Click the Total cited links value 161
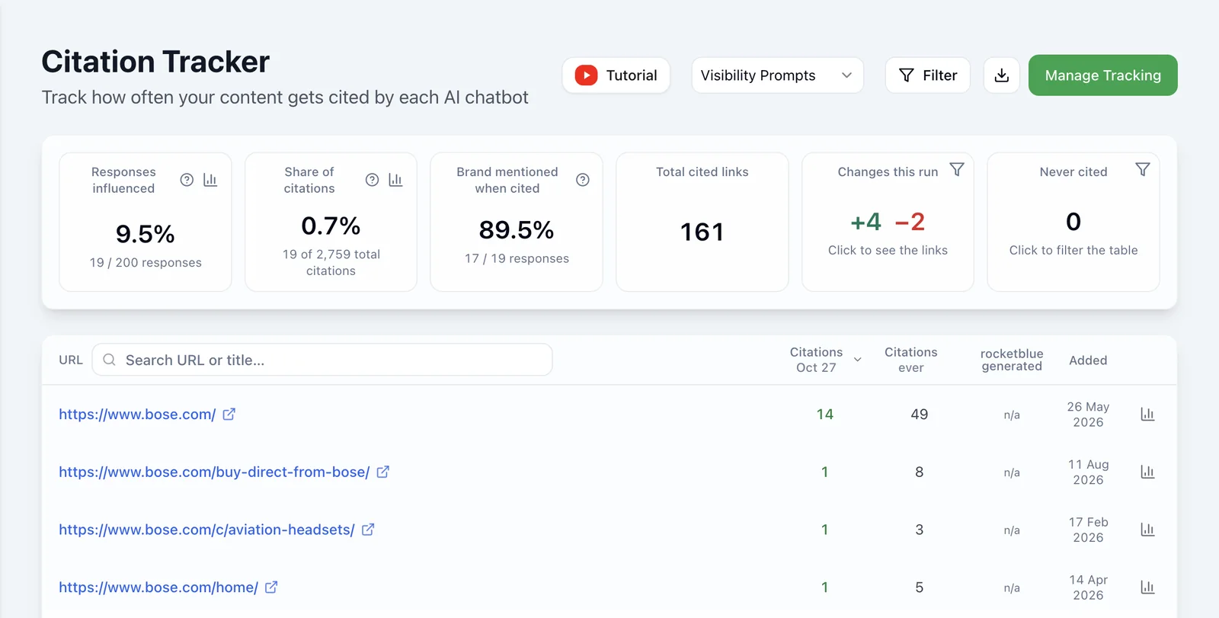This screenshot has width=1219, height=618. [702, 232]
